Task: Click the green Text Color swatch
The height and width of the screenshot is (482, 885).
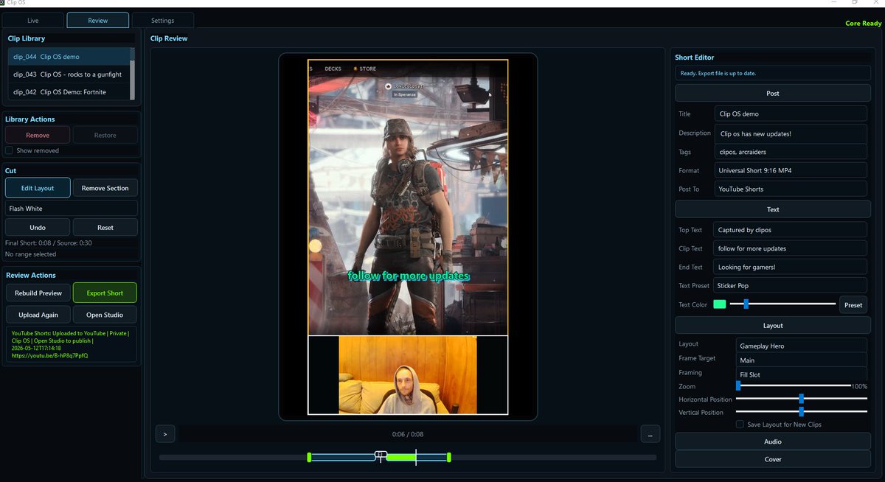Action: [719, 304]
